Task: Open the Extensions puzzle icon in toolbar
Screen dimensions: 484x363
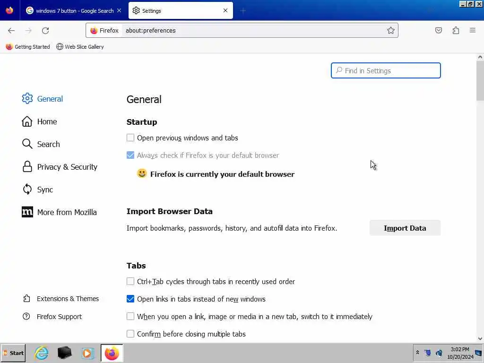Action: coord(456,30)
